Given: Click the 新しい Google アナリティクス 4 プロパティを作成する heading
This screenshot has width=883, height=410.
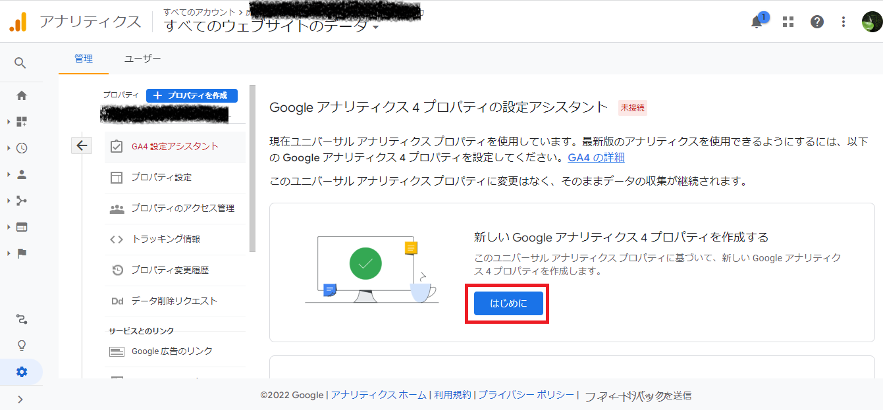Looking at the screenshot, I should (x=621, y=237).
